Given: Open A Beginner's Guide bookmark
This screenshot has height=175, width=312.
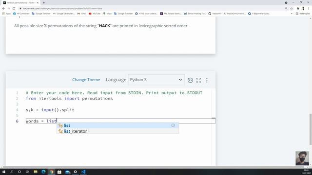Looking at the screenshot, I should pyautogui.click(x=259, y=14).
